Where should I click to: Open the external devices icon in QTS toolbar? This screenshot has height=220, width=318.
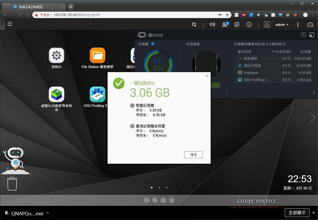tap(237, 25)
